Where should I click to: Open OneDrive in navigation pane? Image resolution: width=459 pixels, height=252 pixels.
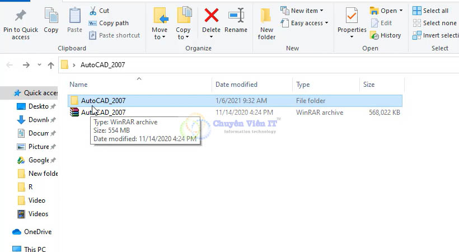click(x=32, y=232)
